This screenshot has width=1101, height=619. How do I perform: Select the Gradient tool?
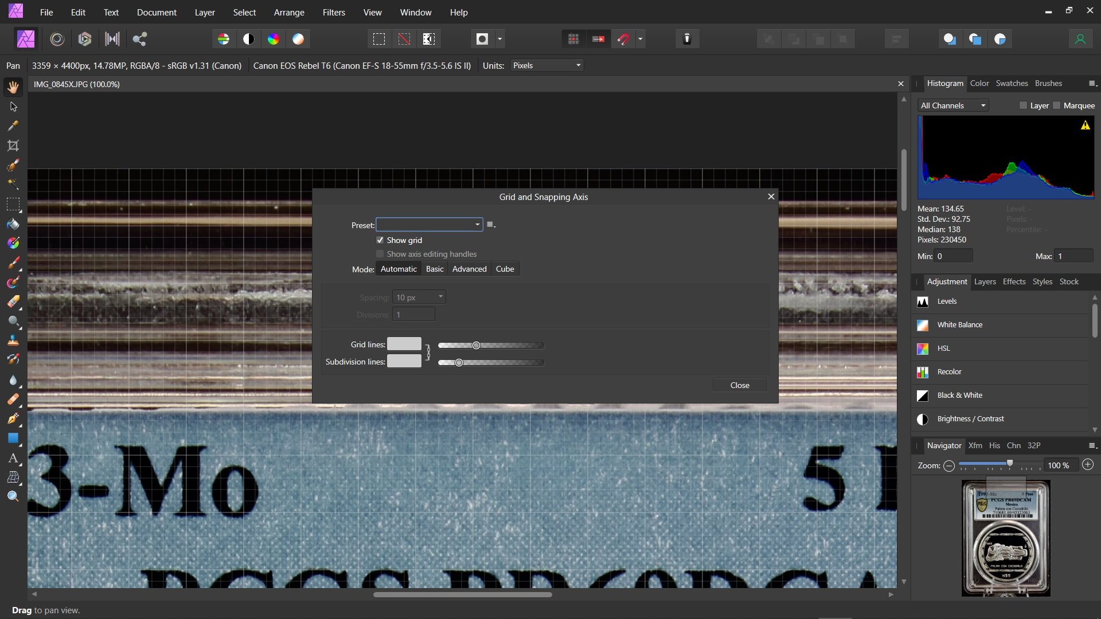tap(13, 243)
